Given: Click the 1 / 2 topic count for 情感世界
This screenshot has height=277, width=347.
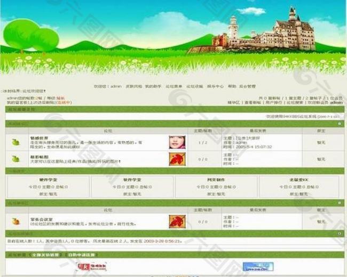Looking at the screenshot, I should pos(203,142).
